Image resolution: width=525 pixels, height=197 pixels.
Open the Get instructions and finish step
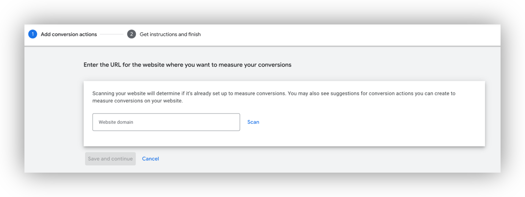(170, 35)
